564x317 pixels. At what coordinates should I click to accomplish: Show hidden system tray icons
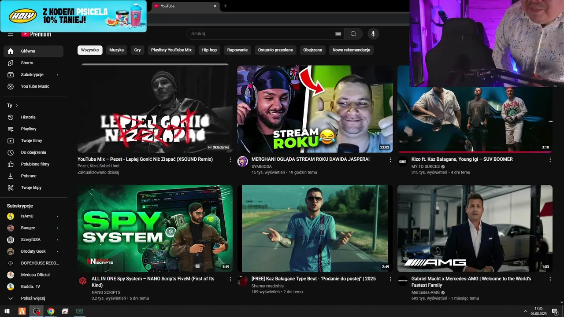pos(525,311)
